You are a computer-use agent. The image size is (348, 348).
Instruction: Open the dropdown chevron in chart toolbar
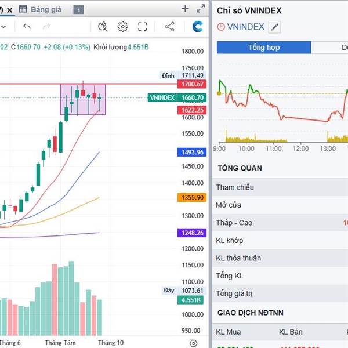3,27
